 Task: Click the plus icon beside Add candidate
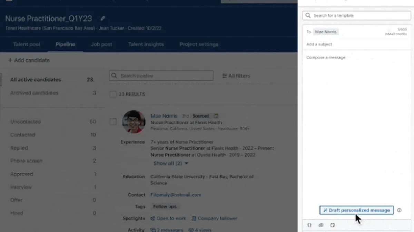(10, 60)
